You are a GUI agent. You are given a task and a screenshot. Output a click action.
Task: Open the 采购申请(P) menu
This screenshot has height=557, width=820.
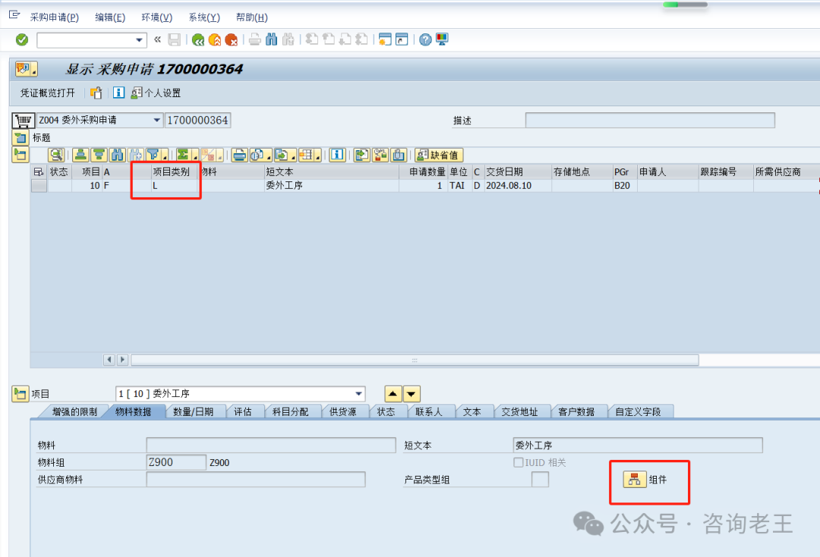click(x=54, y=17)
